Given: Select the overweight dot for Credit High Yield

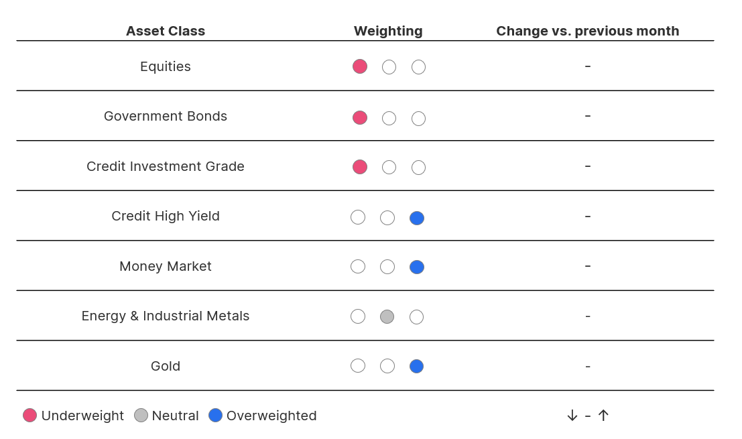Looking at the screenshot, I should pyautogui.click(x=417, y=218).
